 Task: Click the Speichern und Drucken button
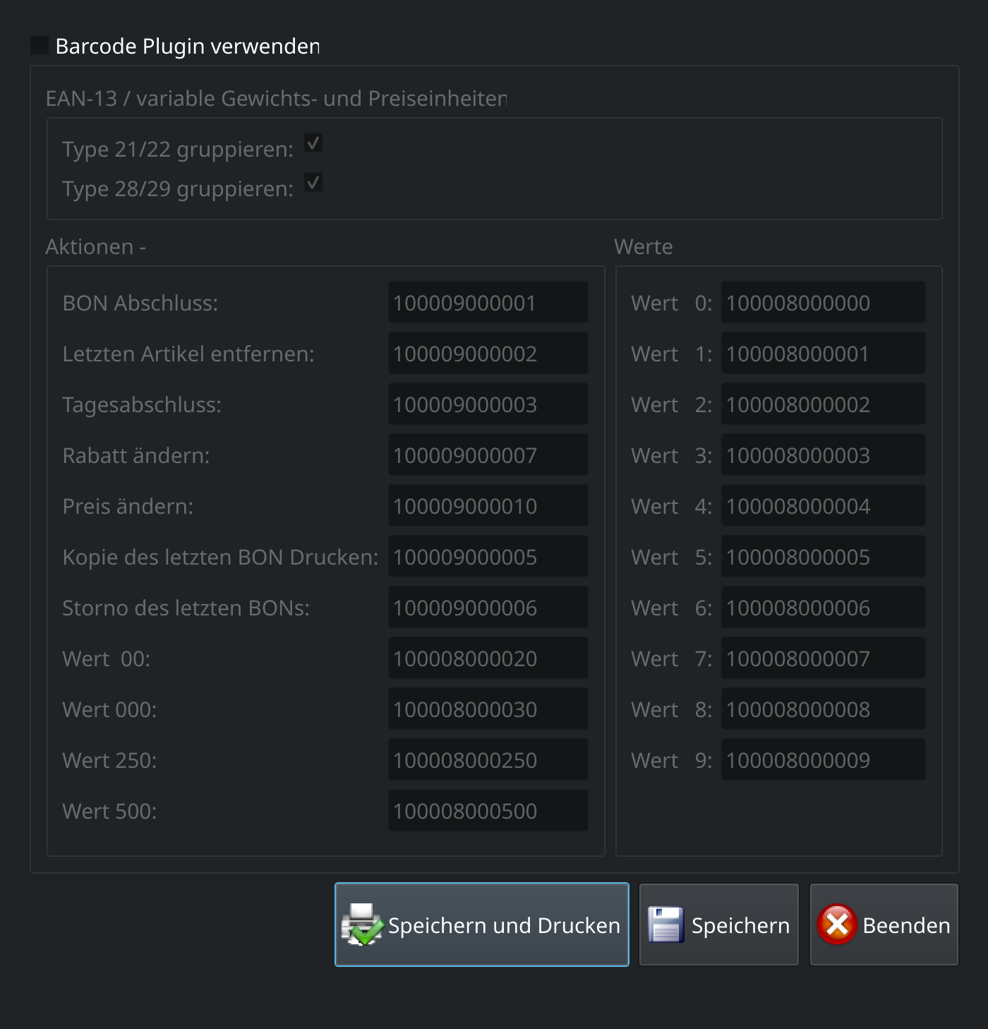click(x=482, y=925)
